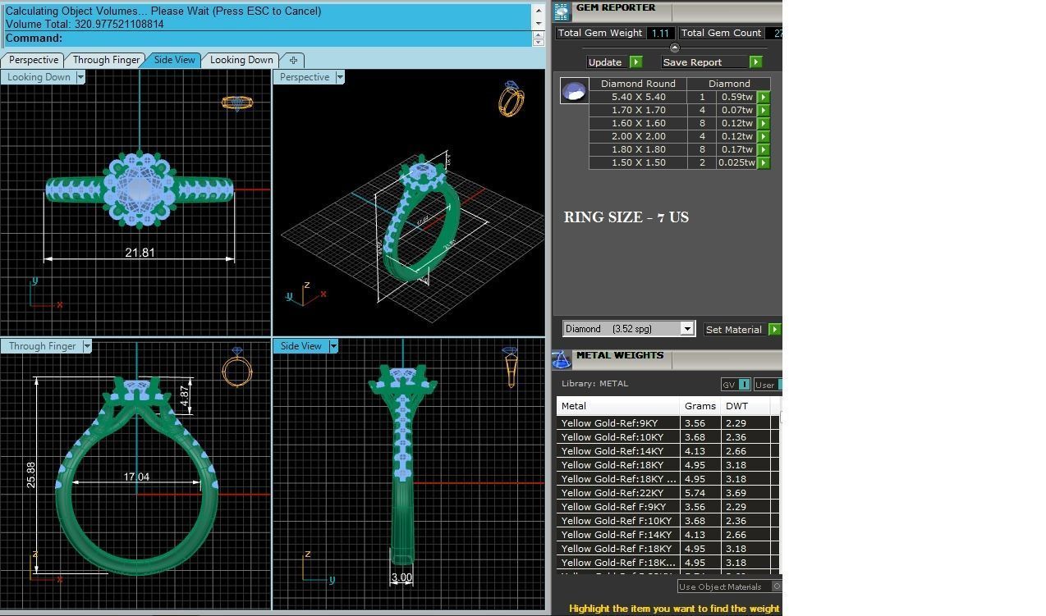Open the Looking Down viewport dropdown arrow
The image size is (1046, 616).
click(x=80, y=77)
